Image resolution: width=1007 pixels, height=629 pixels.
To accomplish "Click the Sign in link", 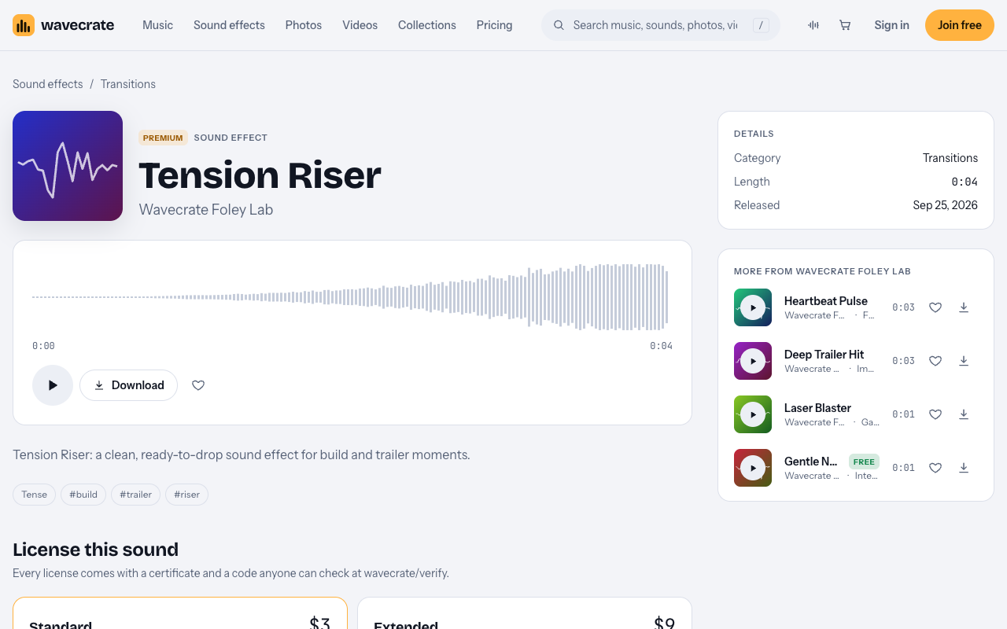I will coord(891,25).
